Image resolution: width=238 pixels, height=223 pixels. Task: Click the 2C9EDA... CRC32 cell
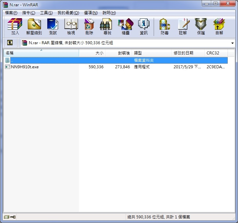pyautogui.click(x=216, y=67)
